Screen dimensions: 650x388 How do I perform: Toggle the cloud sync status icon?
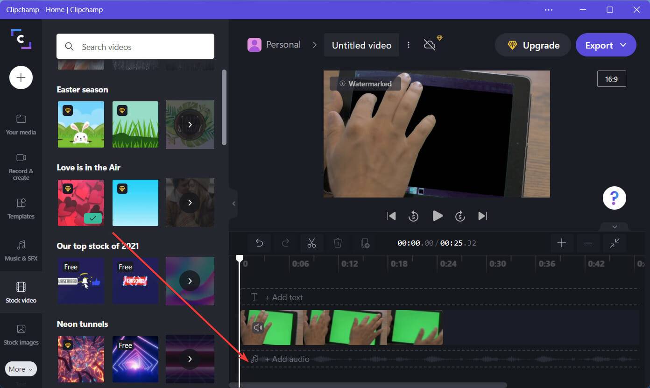430,45
